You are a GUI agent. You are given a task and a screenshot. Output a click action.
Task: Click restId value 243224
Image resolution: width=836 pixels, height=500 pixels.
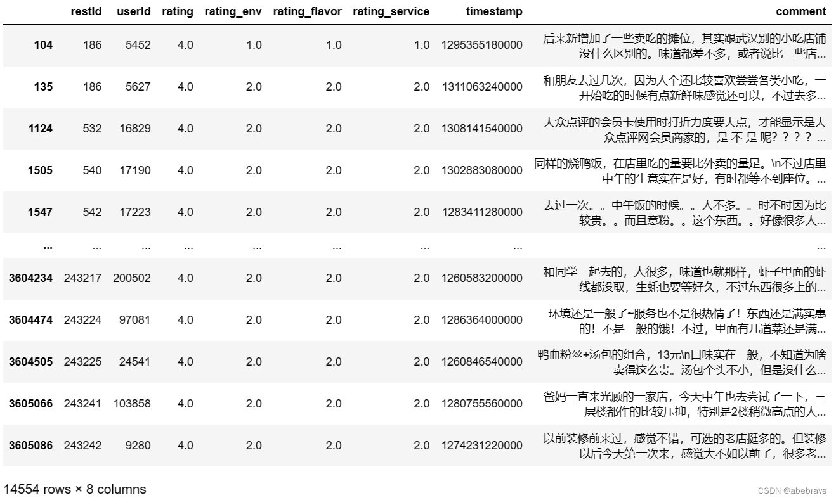(82, 320)
